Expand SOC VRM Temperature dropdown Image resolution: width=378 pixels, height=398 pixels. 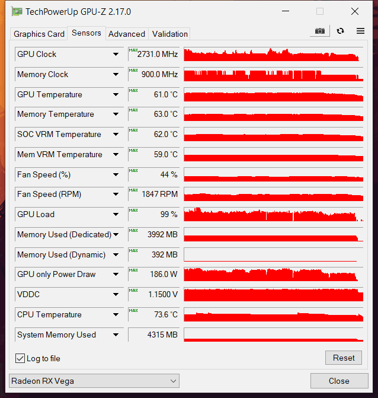[116, 134]
